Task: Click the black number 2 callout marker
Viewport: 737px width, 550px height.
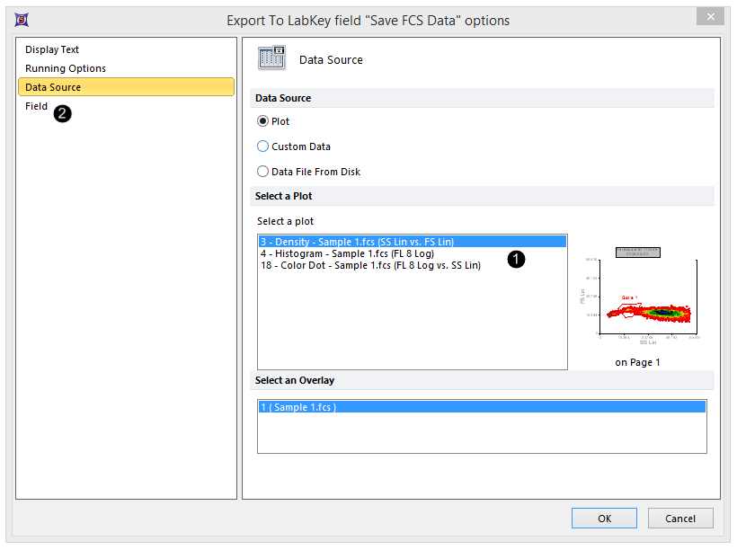Action: pyautogui.click(x=62, y=112)
